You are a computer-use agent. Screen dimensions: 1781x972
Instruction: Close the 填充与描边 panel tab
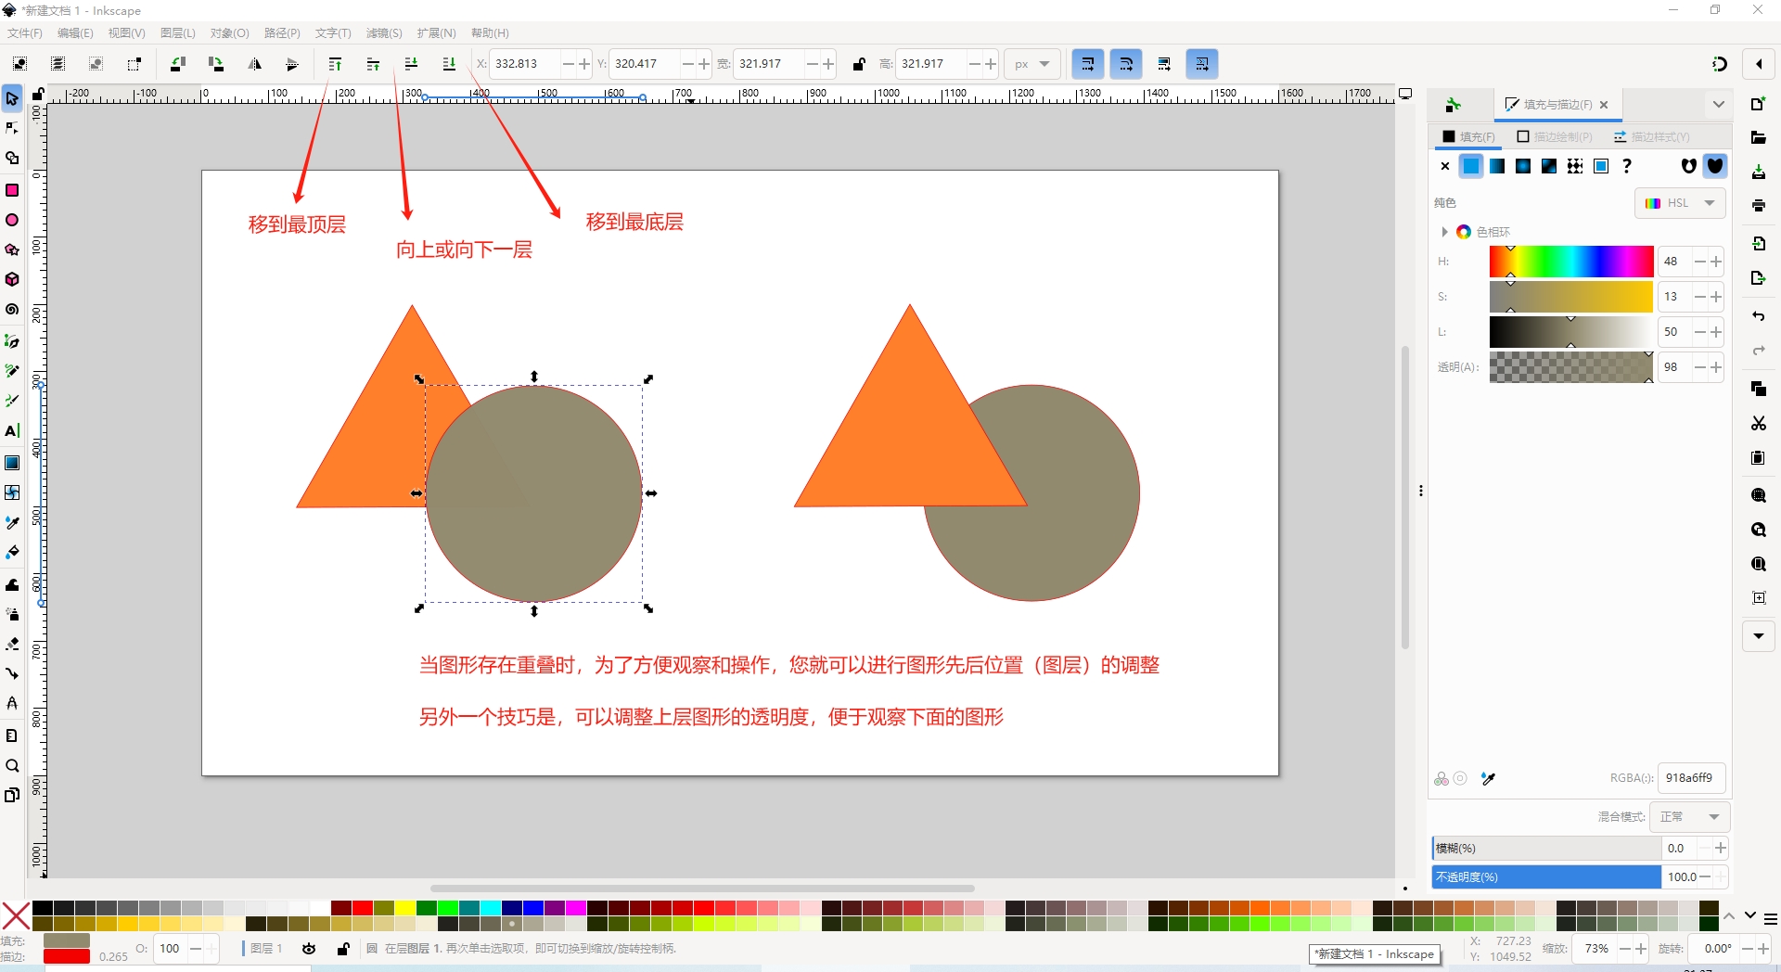(1604, 105)
